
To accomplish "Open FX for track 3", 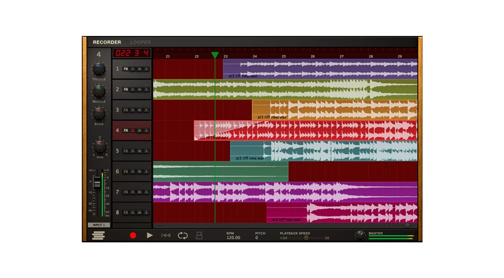I will (126, 110).
